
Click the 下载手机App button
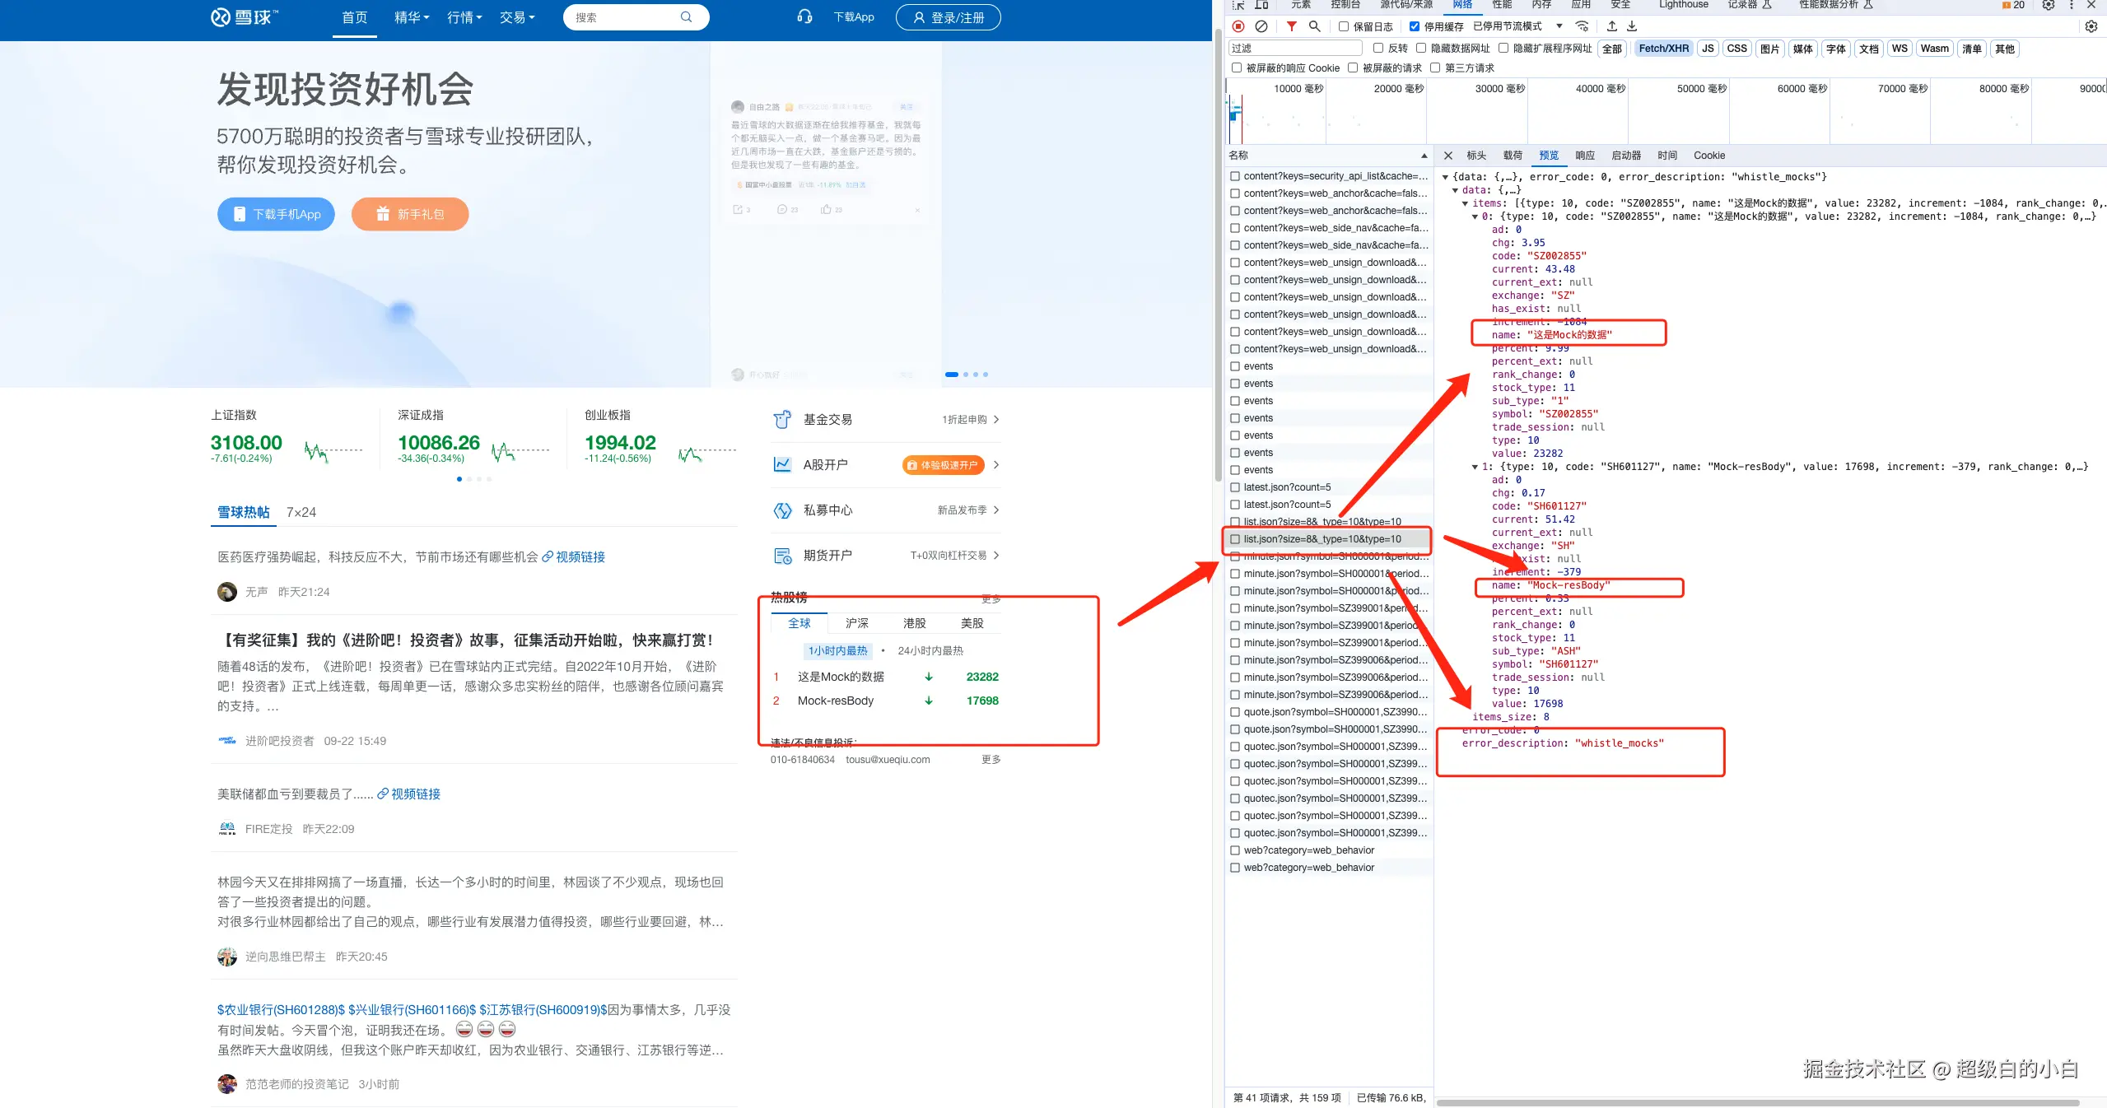[276, 214]
